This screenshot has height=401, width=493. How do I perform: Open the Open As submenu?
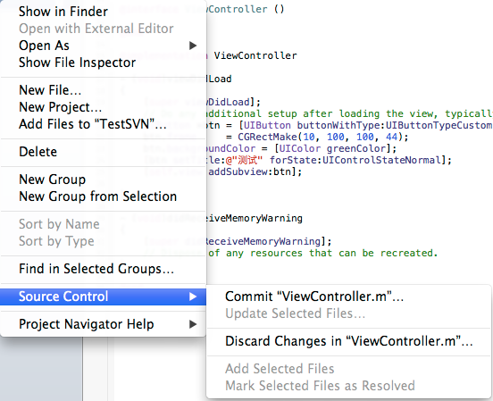103,46
